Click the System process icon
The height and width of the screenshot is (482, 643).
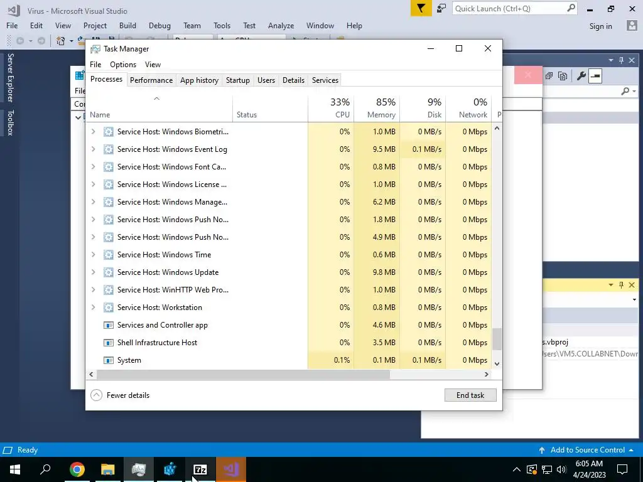coord(108,360)
